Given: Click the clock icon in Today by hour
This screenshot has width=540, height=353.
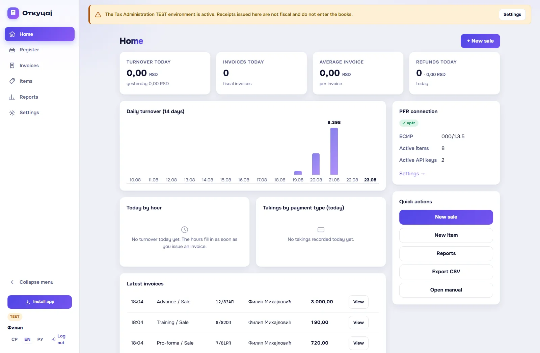Looking at the screenshot, I should [185, 230].
